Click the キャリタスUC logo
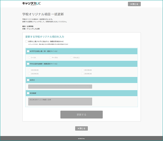This screenshot has height=141, width=163. click(x=31, y=4)
